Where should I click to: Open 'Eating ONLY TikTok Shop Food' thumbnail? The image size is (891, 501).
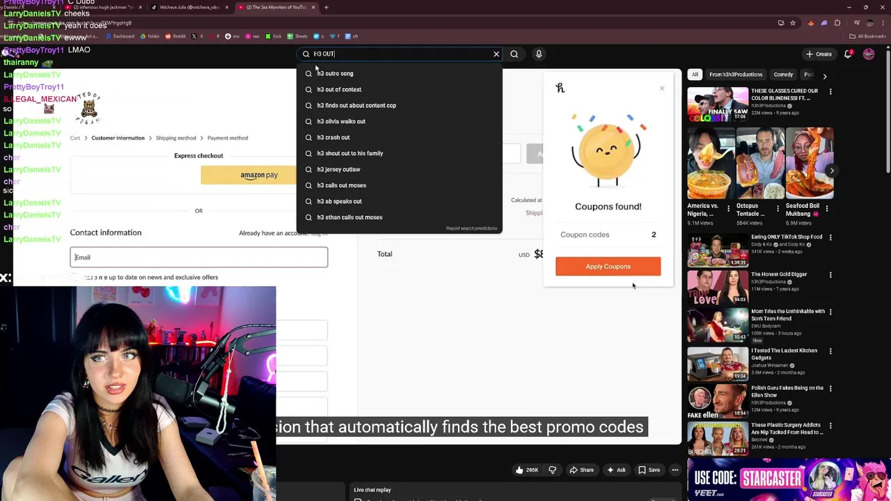point(718,250)
